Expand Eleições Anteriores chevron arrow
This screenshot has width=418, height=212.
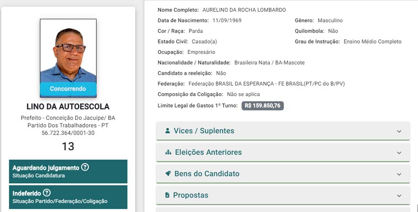(x=399, y=153)
